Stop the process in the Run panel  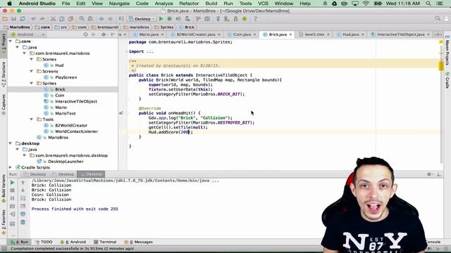[13, 190]
